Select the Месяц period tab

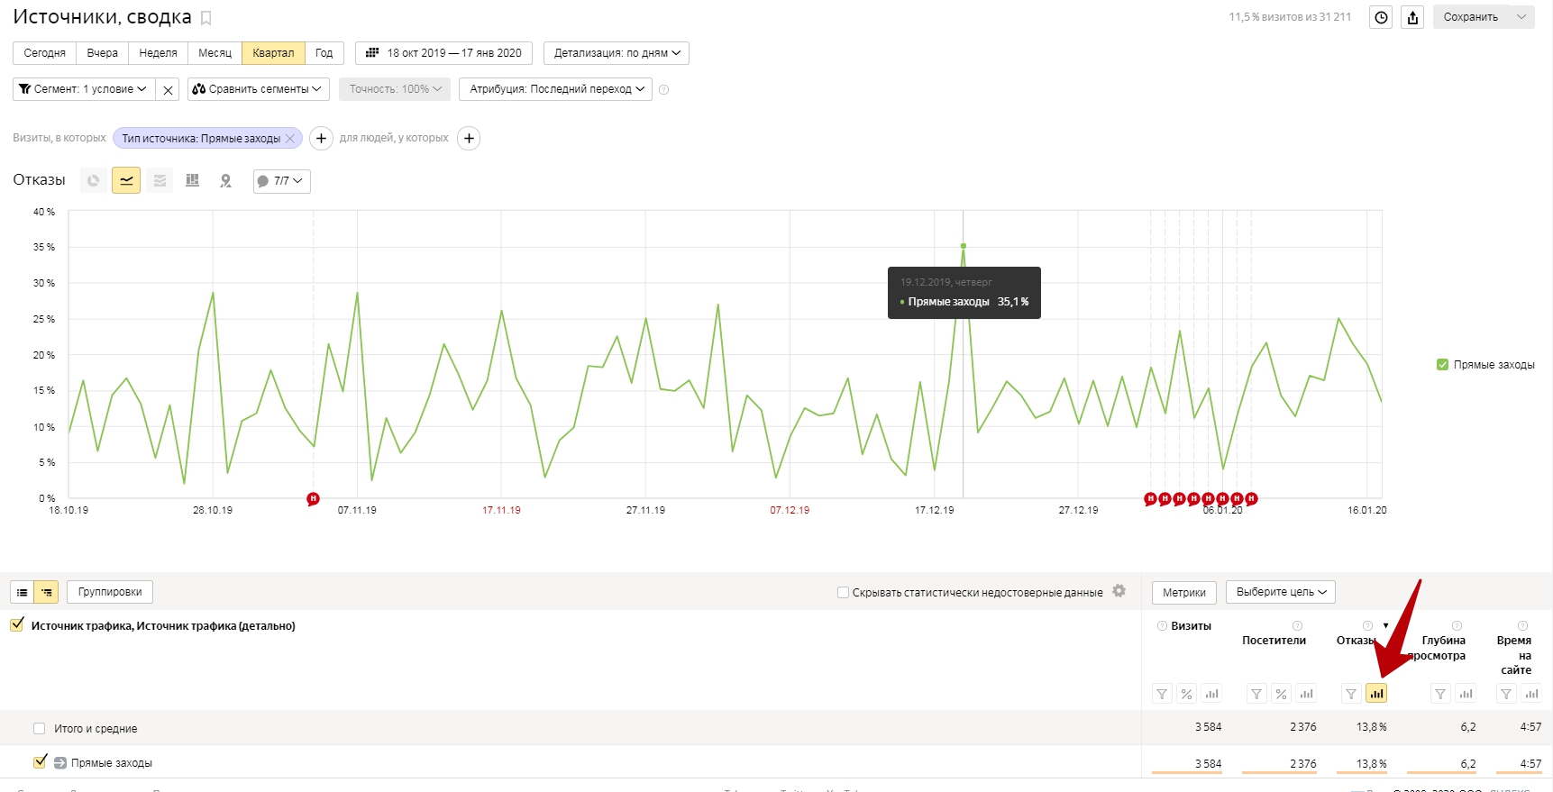coord(215,53)
